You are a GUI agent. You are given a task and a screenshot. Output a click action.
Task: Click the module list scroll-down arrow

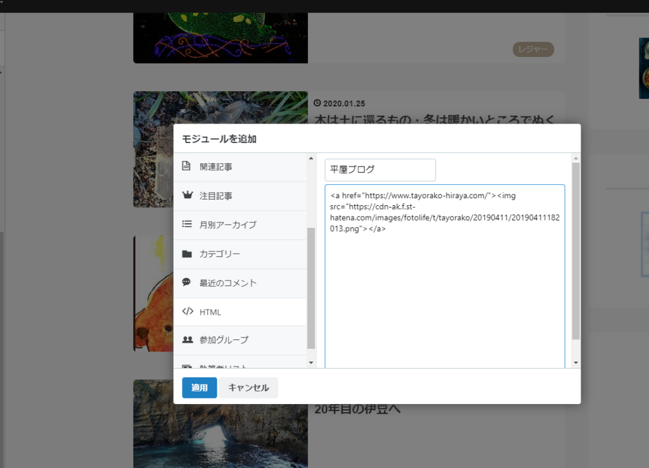click(311, 363)
